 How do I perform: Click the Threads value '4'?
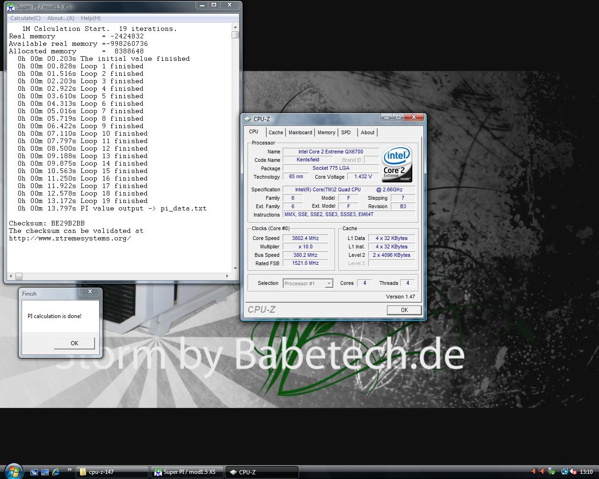tap(408, 283)
